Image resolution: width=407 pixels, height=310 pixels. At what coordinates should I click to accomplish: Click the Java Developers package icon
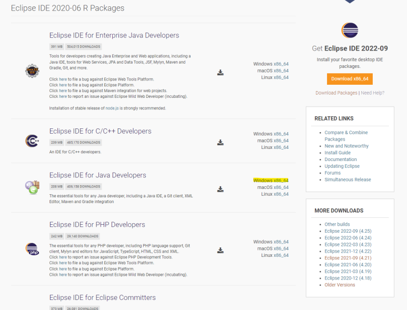click(x=32, y=187)
